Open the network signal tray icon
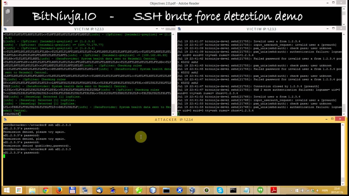The height and width of the screenshot is (196, 349). pos(308,191)
